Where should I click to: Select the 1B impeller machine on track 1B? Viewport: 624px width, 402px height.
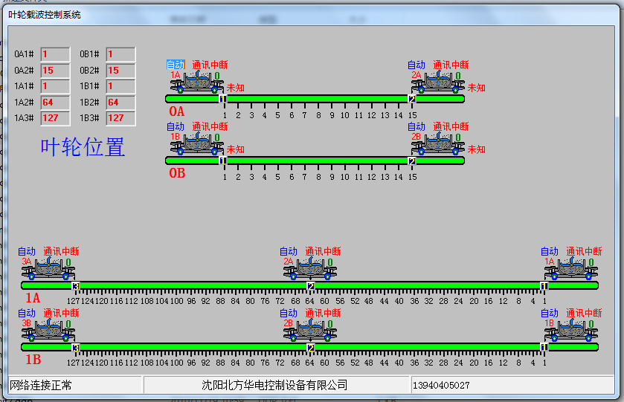(570, 331)
